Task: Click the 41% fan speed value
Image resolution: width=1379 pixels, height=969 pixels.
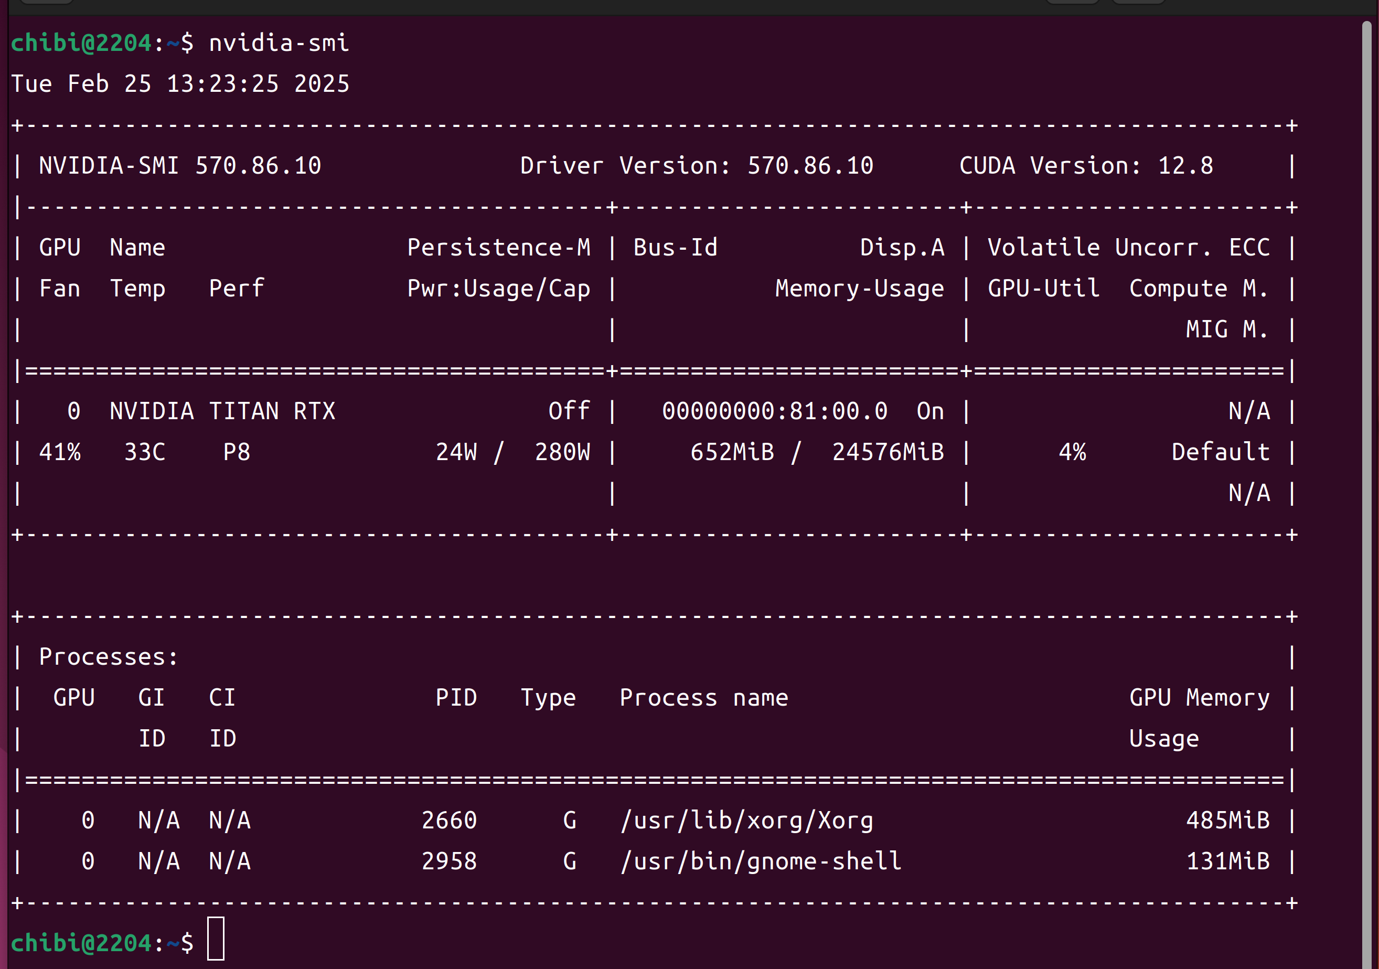Action: [x=60, y=452]
